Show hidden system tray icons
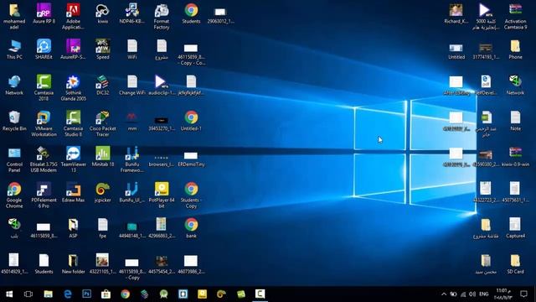Screen dimensions: 536x302 pos(444,294)
